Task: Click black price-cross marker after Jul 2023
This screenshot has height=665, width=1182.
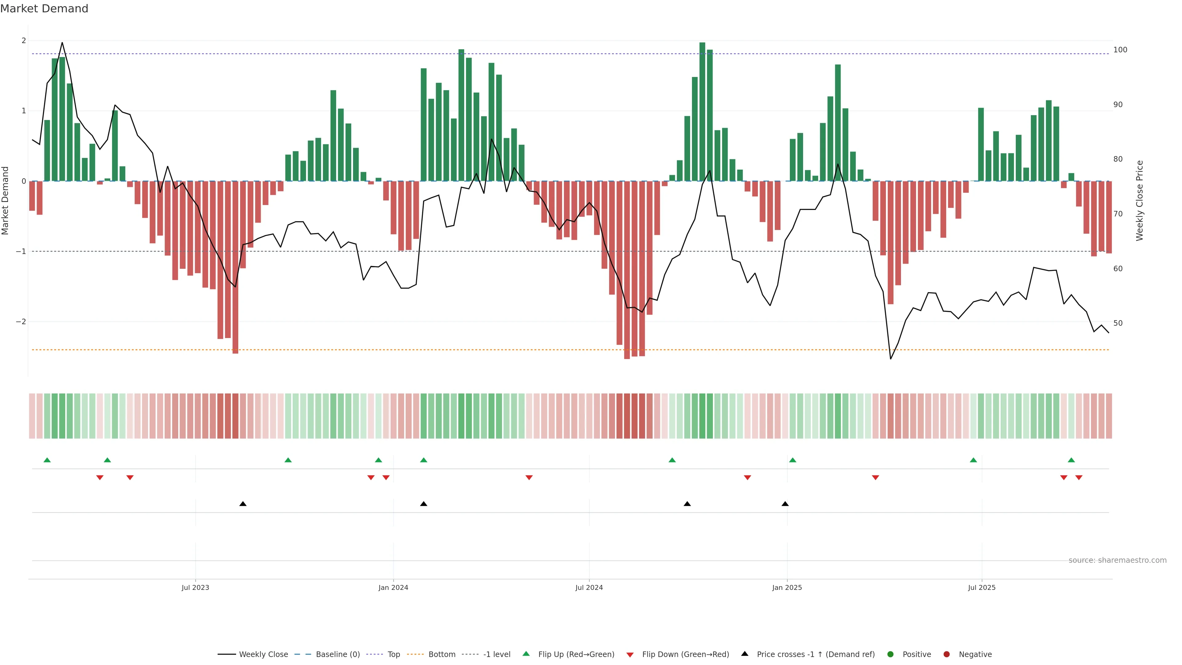Action: [243, 504]
